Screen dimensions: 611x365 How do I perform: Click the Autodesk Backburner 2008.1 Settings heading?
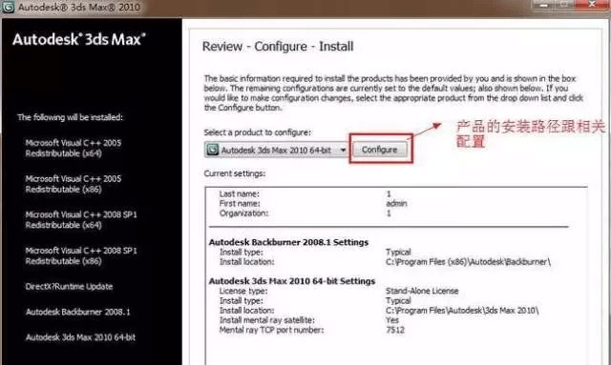click(288, 242)
